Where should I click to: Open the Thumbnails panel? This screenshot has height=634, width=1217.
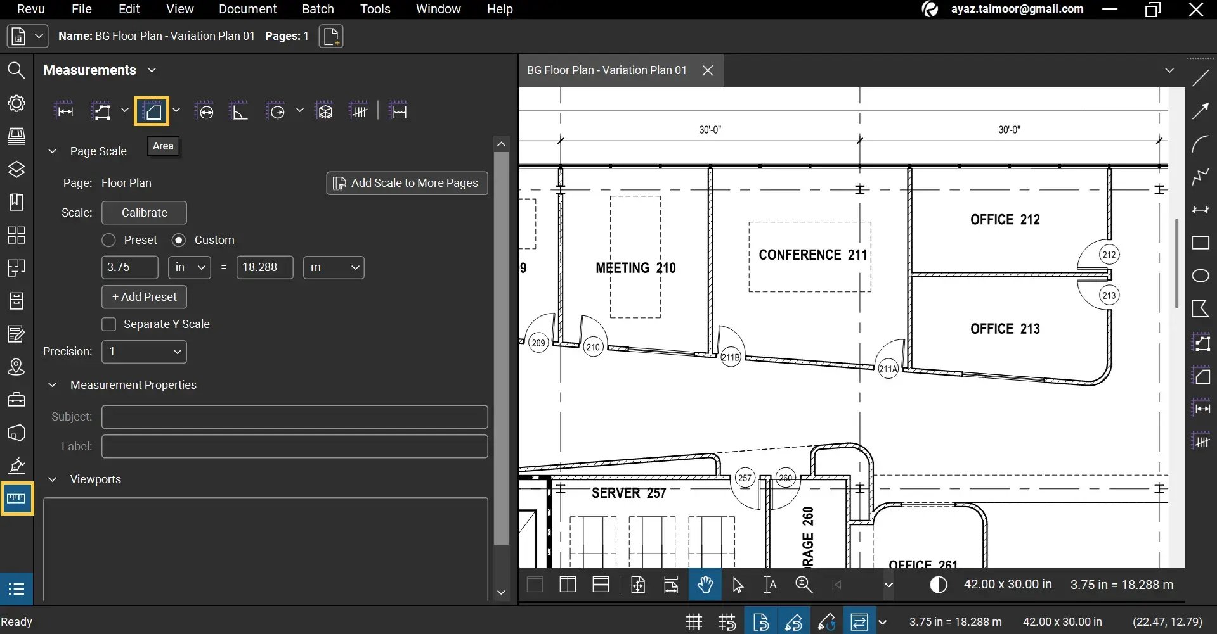[x=16, y=235]
